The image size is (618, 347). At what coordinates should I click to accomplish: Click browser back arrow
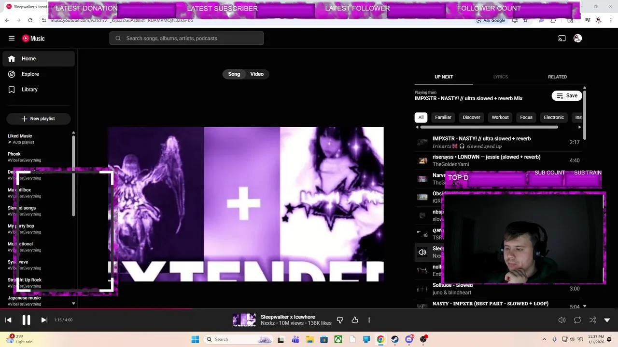pyautogui.click(x=7, y=20)
